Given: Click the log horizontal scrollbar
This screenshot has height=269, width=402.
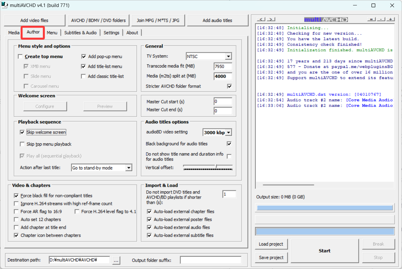Looking at the screenshot, I should [288, 185].
